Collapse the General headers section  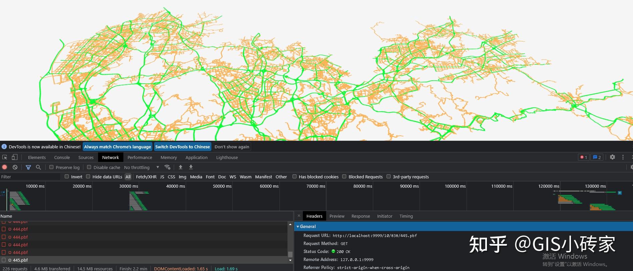[x=307, y=226]
